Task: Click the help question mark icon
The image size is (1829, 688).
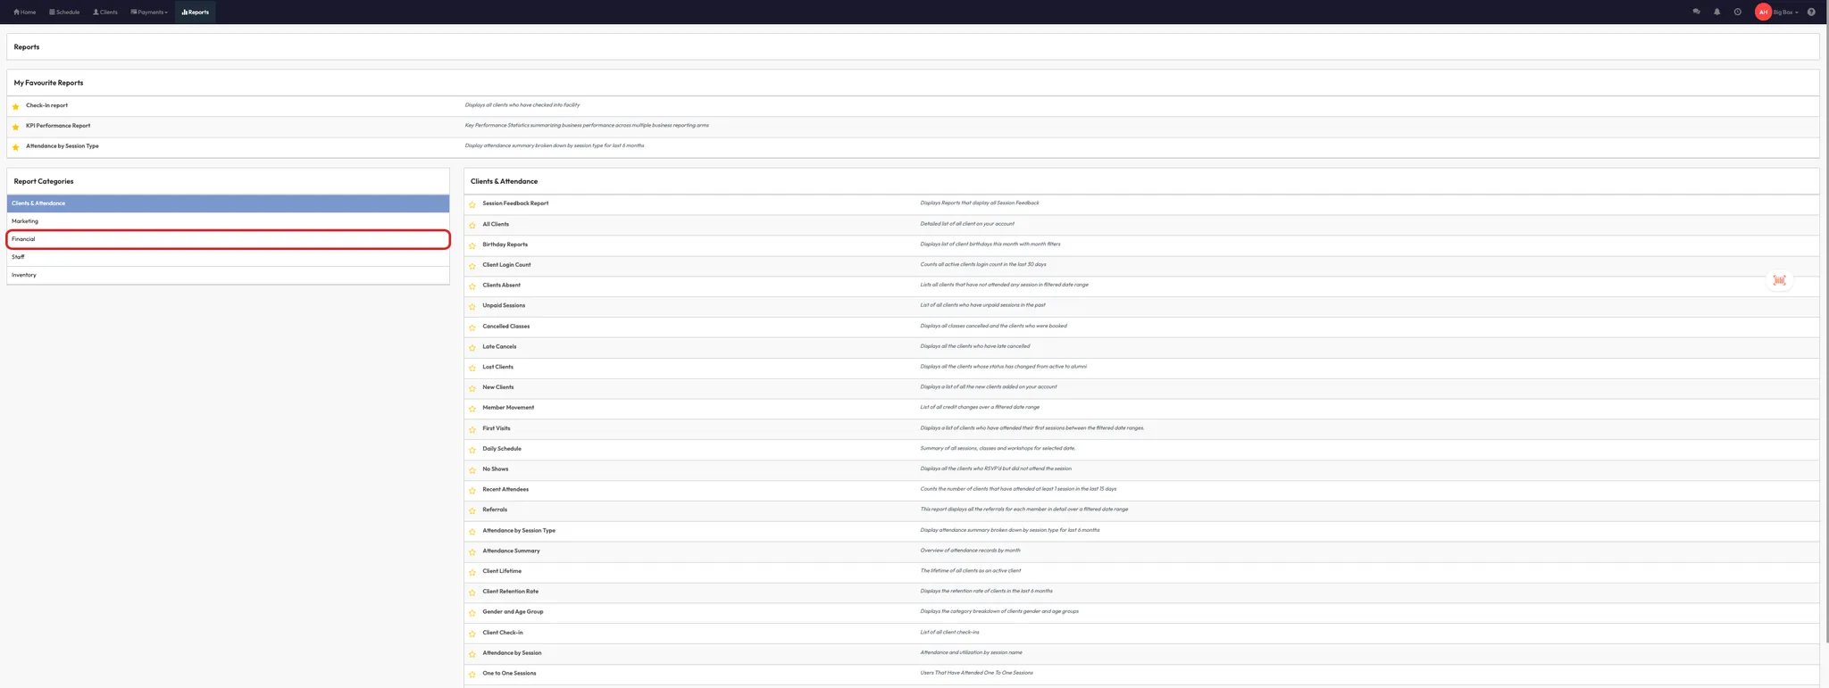Action: 1811,12
